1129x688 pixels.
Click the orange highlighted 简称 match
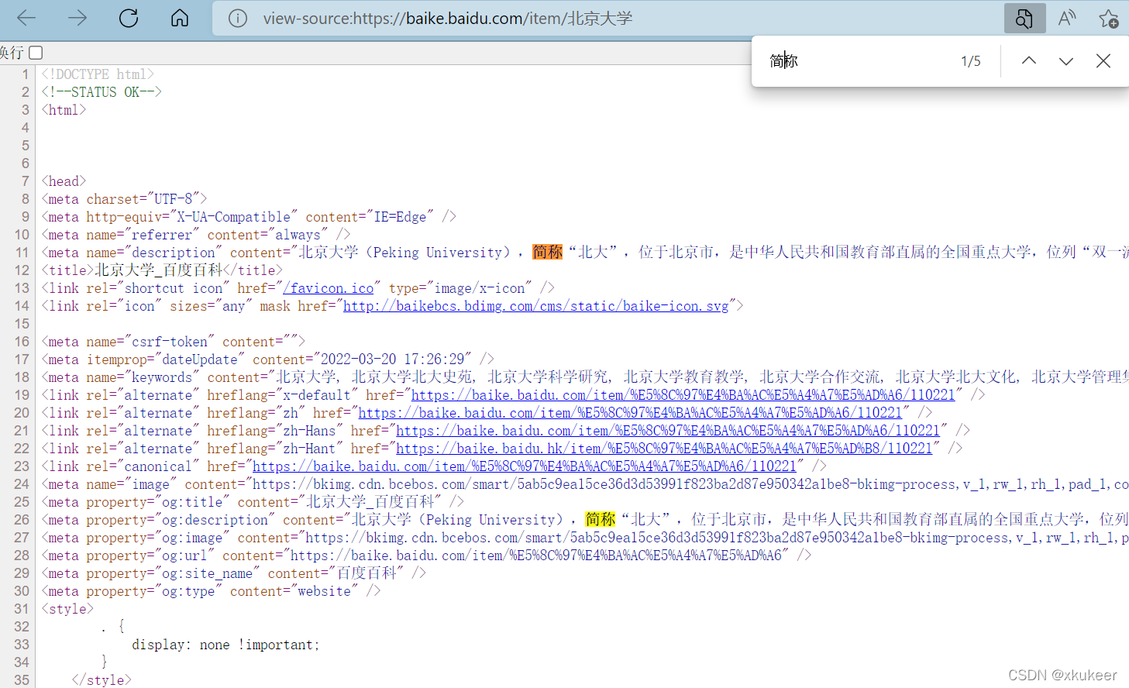[x=547, y=252]
